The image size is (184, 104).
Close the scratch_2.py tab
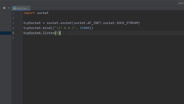(x=28, y=8)
